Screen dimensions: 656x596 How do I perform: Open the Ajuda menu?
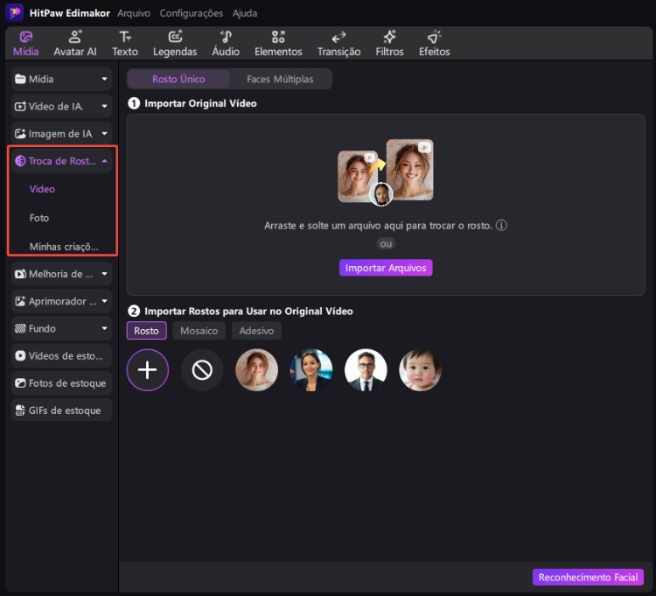(x=245, y=13)
